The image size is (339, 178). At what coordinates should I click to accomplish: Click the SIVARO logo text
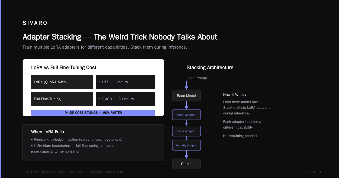35,23
